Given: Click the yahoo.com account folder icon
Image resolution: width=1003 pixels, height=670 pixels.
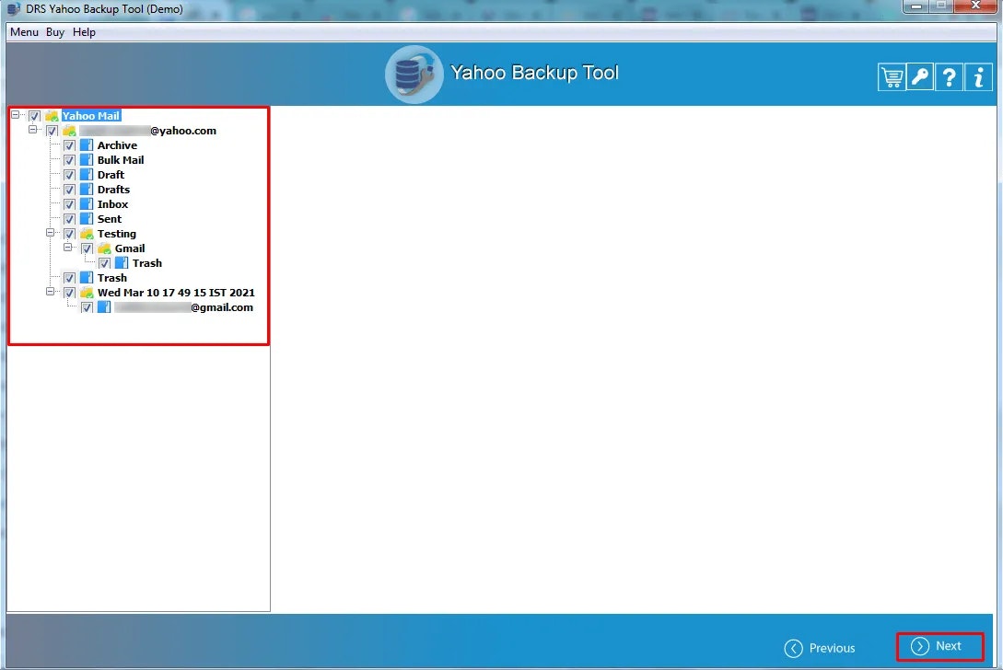Looking at the screenshot, I should 69,131.
